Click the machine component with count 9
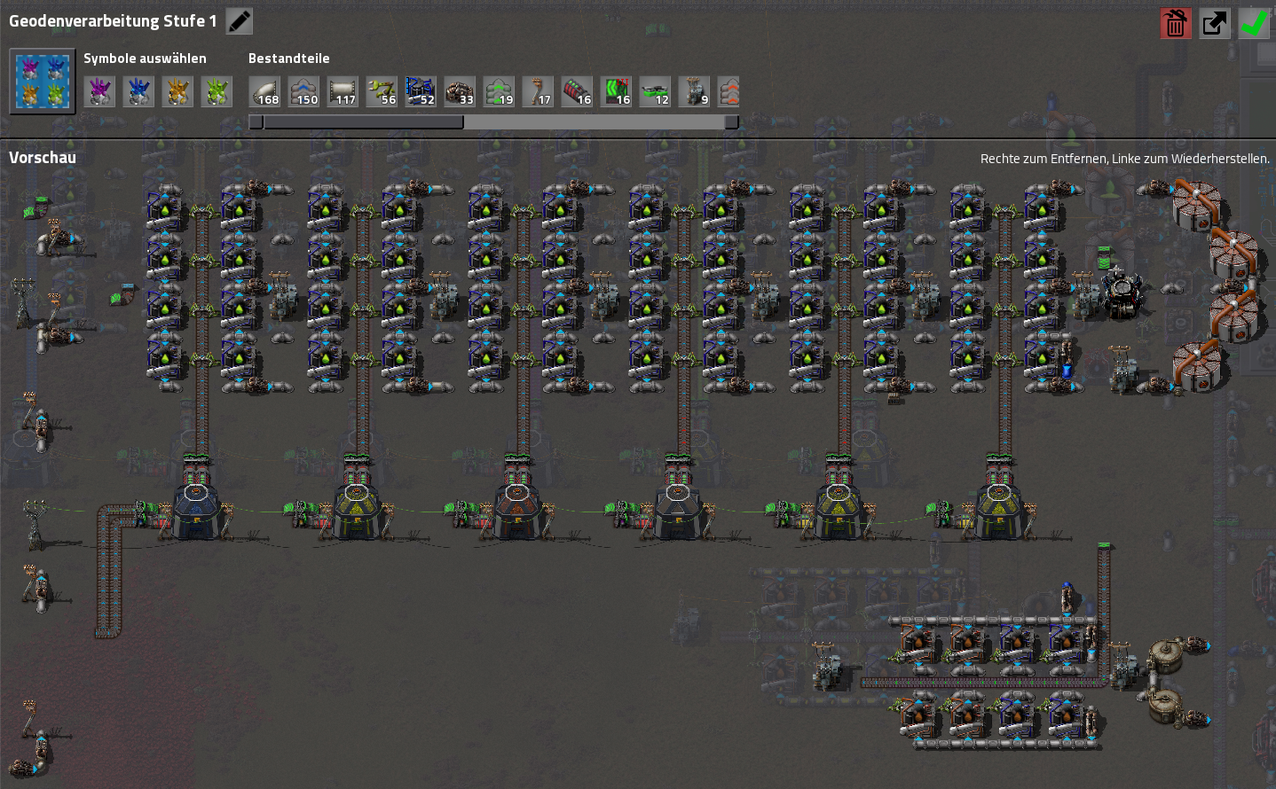1276x789 pixels. coord(694,91)
